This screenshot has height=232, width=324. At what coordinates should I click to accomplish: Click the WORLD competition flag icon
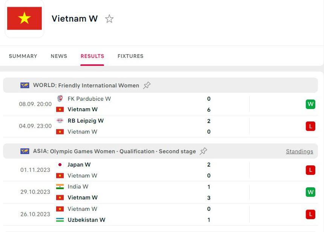click(25, 85)
